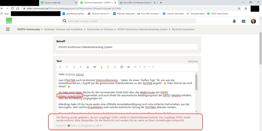Toggle underline formatting button
Viewport: 262px width, 131px height.
(x=74, y=67)
